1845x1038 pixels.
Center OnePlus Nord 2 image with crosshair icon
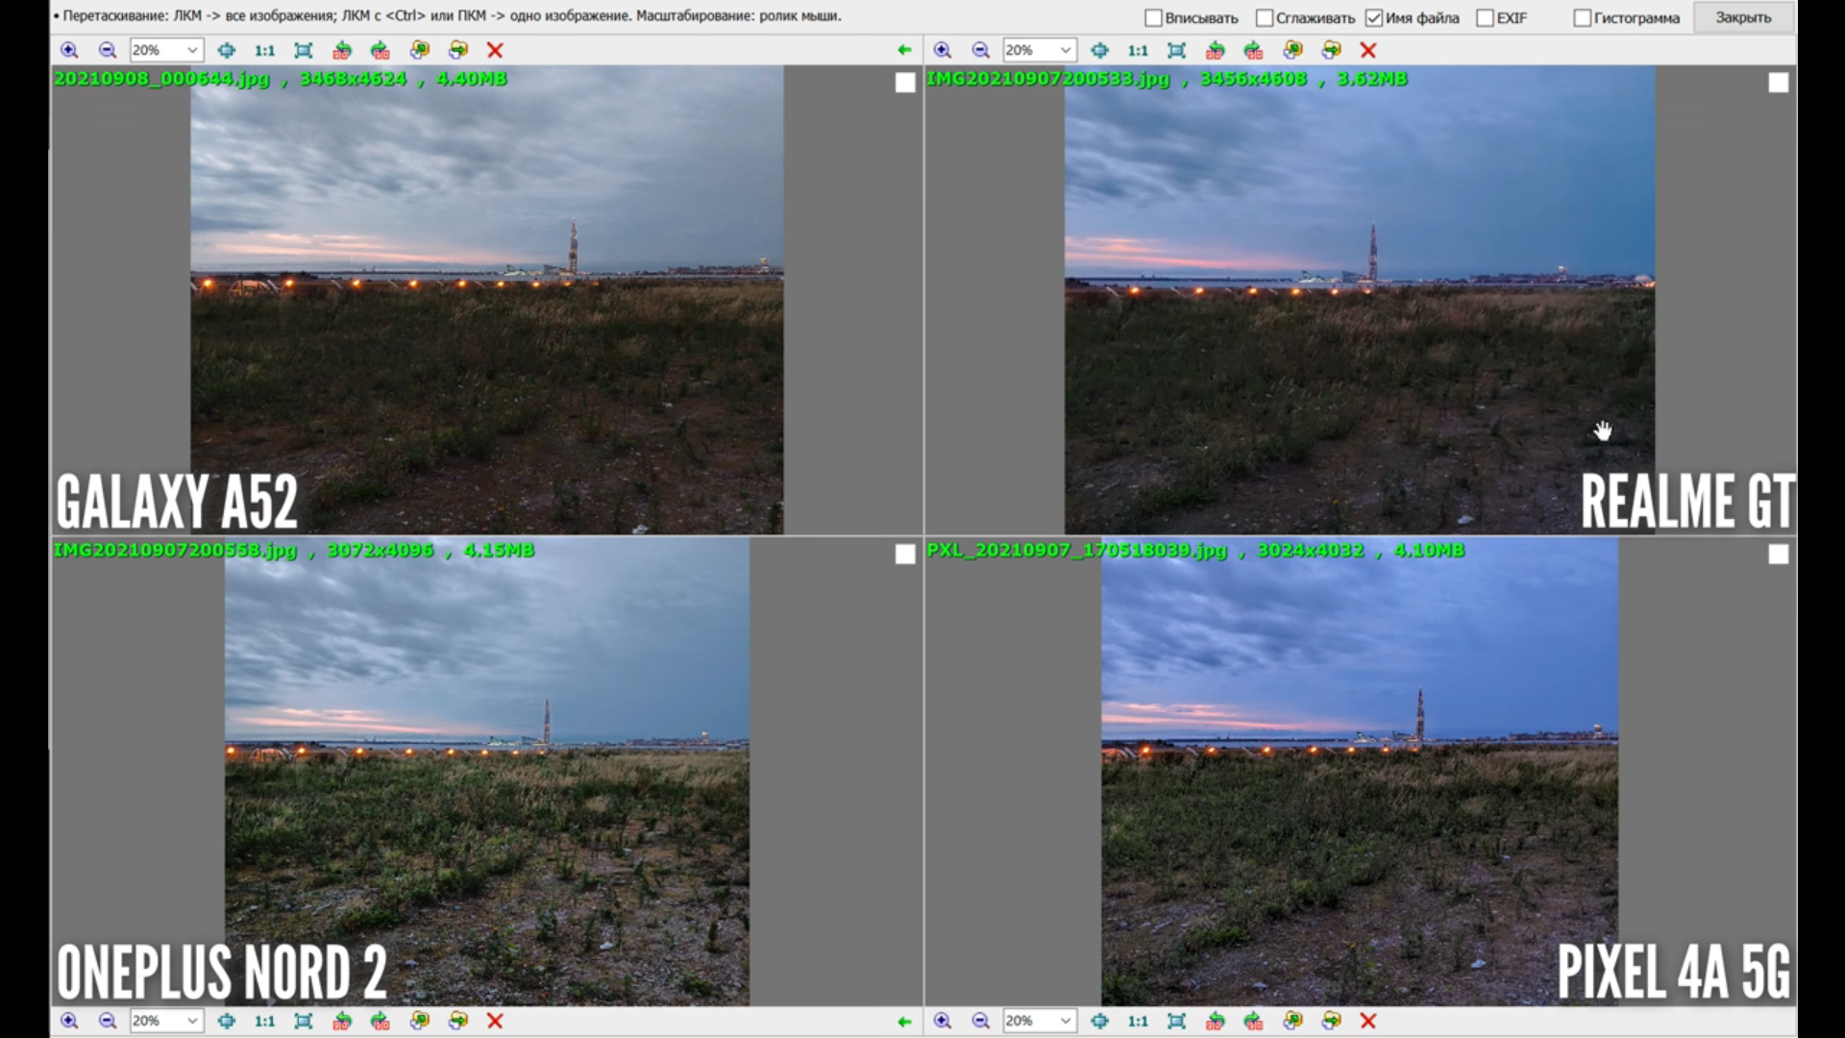tap(226, 1021)
